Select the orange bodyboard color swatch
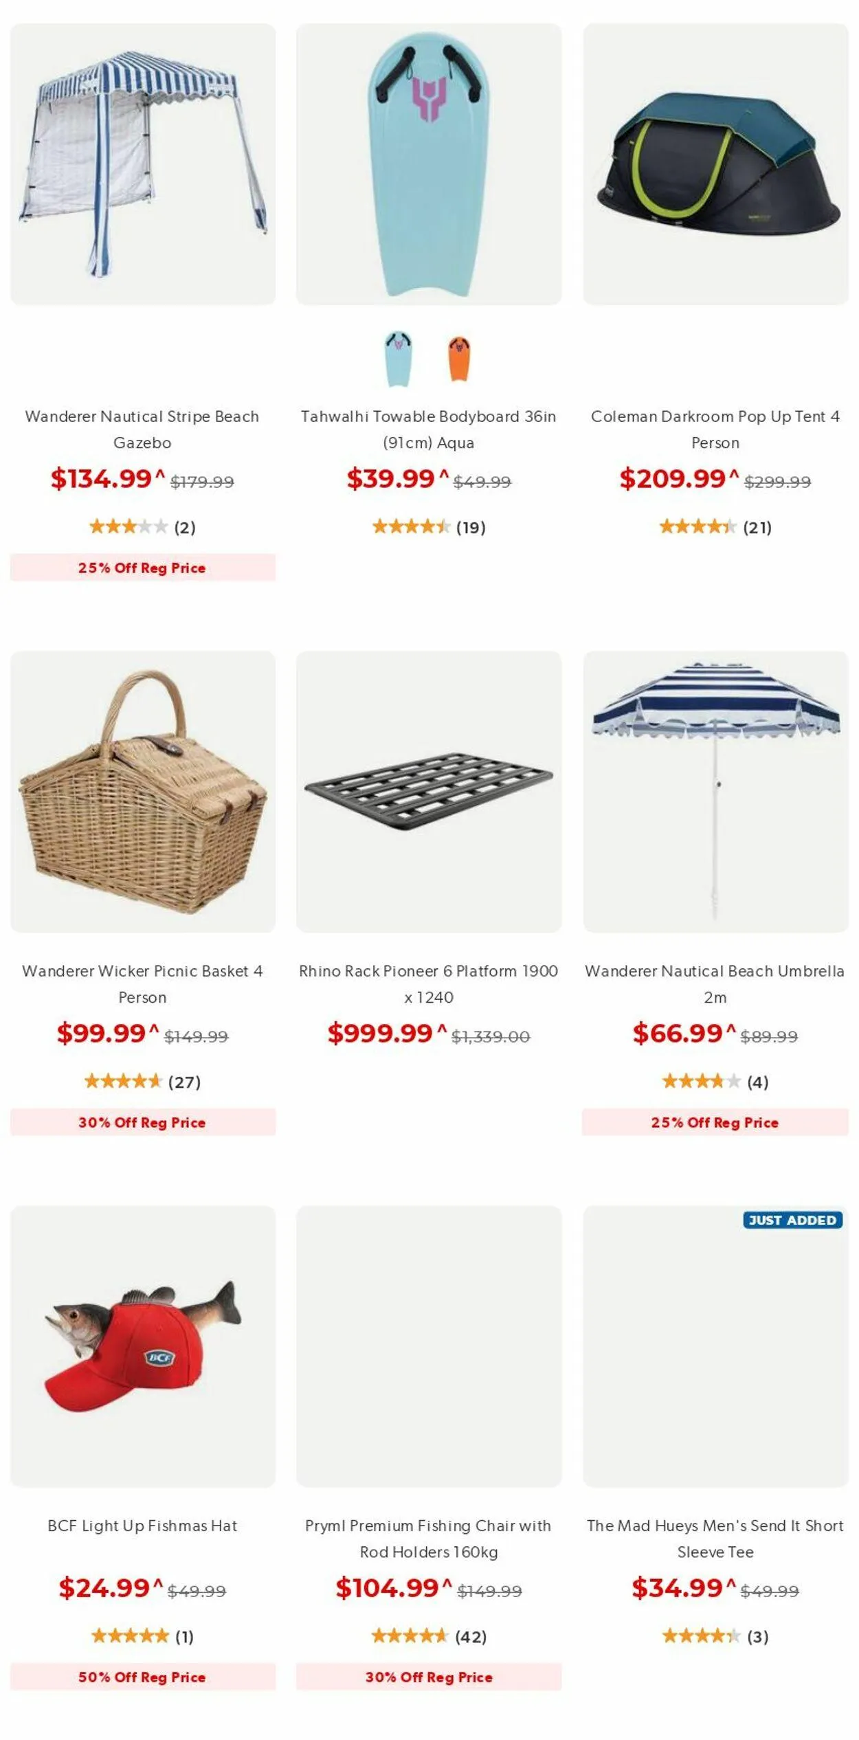859x1740 pixels. click(458, 359)
